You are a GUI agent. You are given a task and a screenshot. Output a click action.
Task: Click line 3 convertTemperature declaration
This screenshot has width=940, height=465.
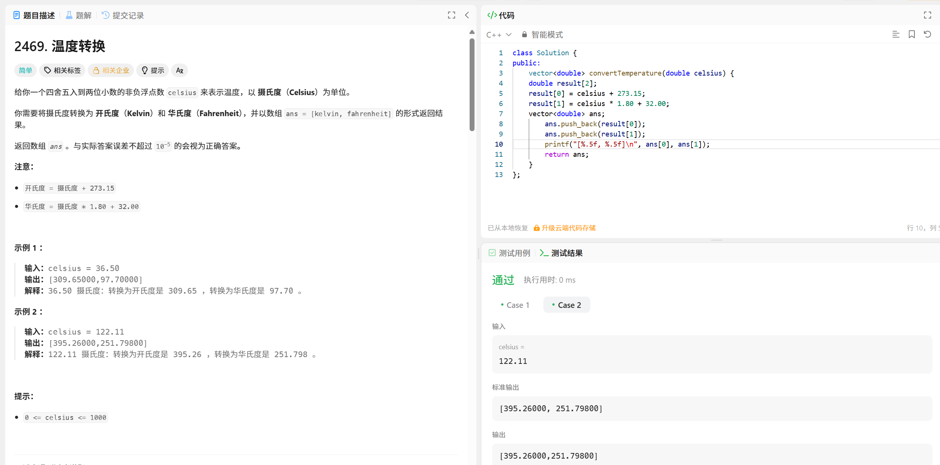coord(631,73)
